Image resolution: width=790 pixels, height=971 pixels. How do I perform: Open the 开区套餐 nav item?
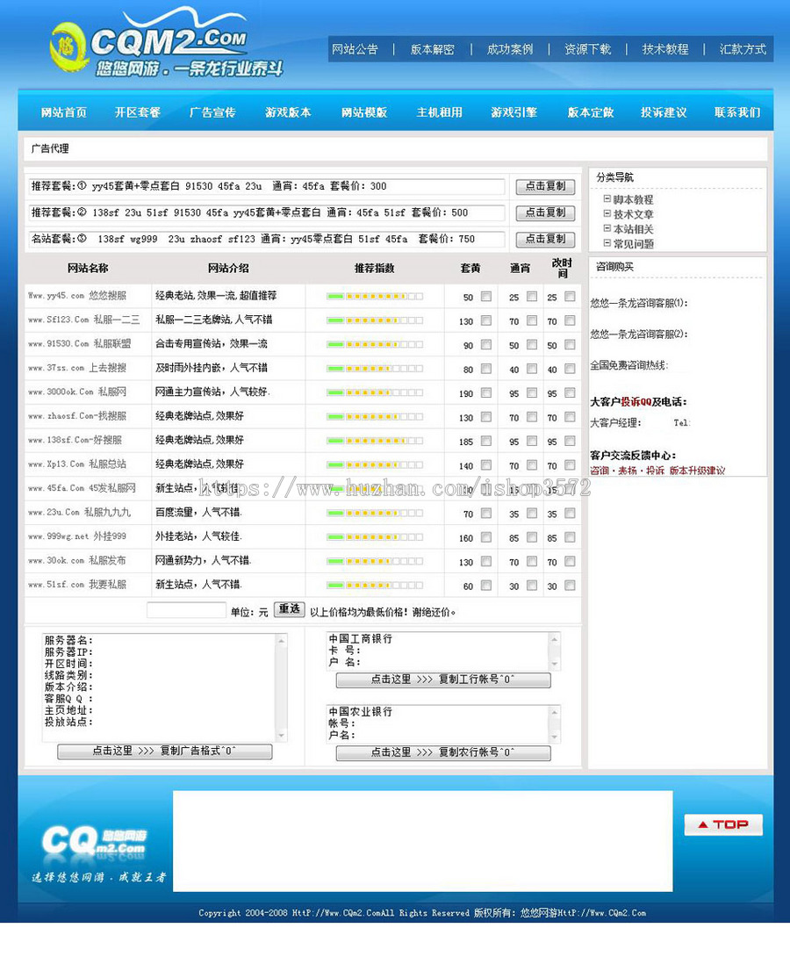[138, 112]
